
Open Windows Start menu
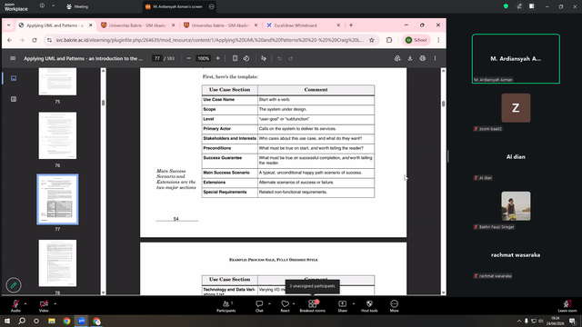pyautogui.click(x=7, y=321)
